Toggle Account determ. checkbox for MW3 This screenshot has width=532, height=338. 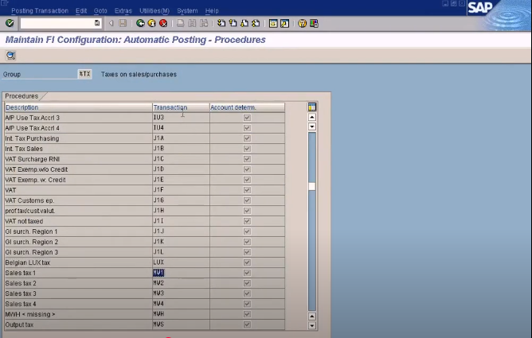pyautogui.click(x=247, y=293)
